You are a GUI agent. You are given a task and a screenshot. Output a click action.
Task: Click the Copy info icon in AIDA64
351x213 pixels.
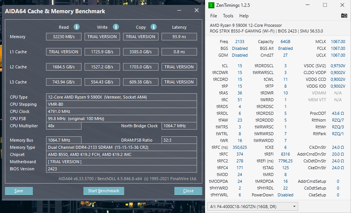[154, 27]
